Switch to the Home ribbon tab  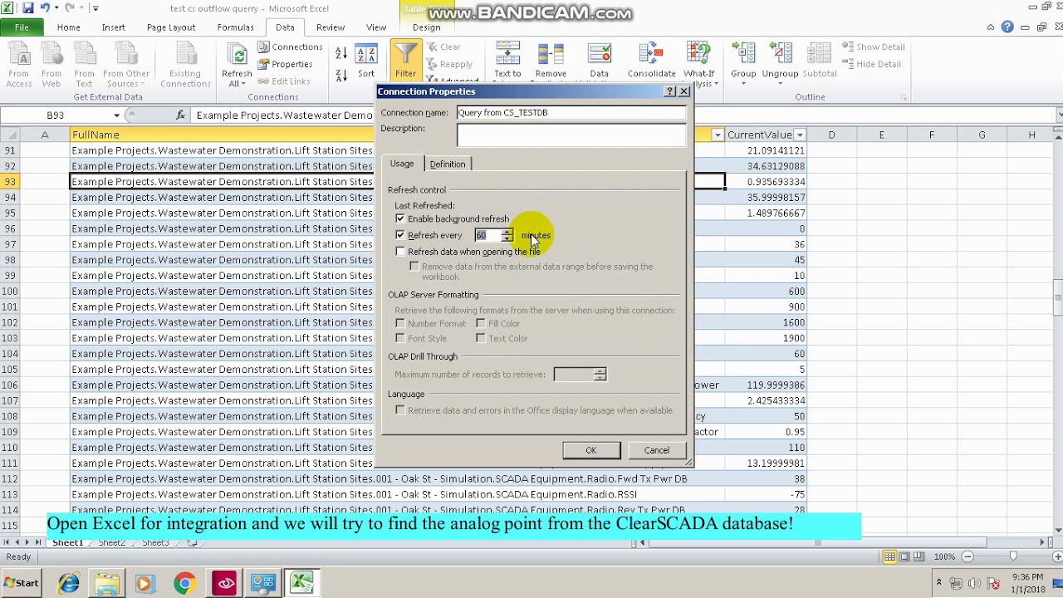pyautogui.click(x=69, y=27)
